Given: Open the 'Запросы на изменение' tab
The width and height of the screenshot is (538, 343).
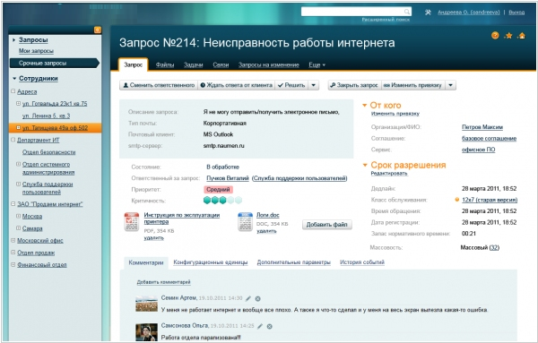Looking at the screenshot, I should click(x=269, y=64).
